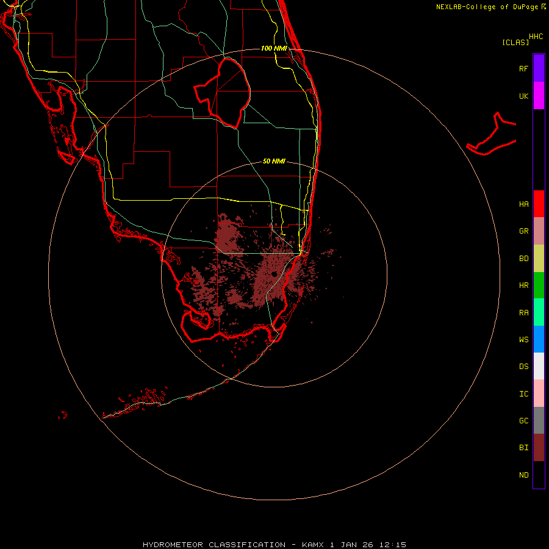Click the 'DS' legend label
Viewport: 549px width, 549px height.
(523, 367)
